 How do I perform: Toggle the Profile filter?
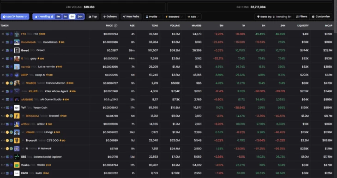pos(153,17)
